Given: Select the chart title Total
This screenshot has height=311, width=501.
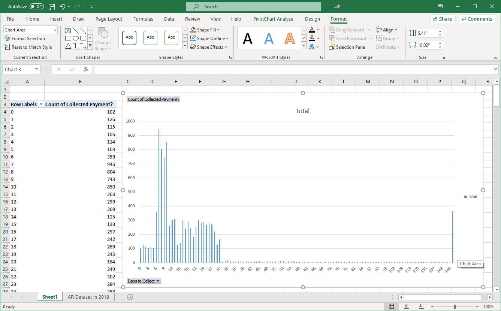Looking at the screenshot, I should (303, 111).
